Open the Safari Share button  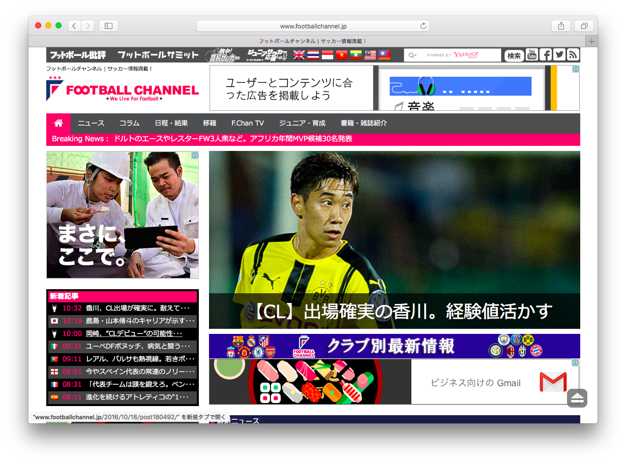(561, 26)
